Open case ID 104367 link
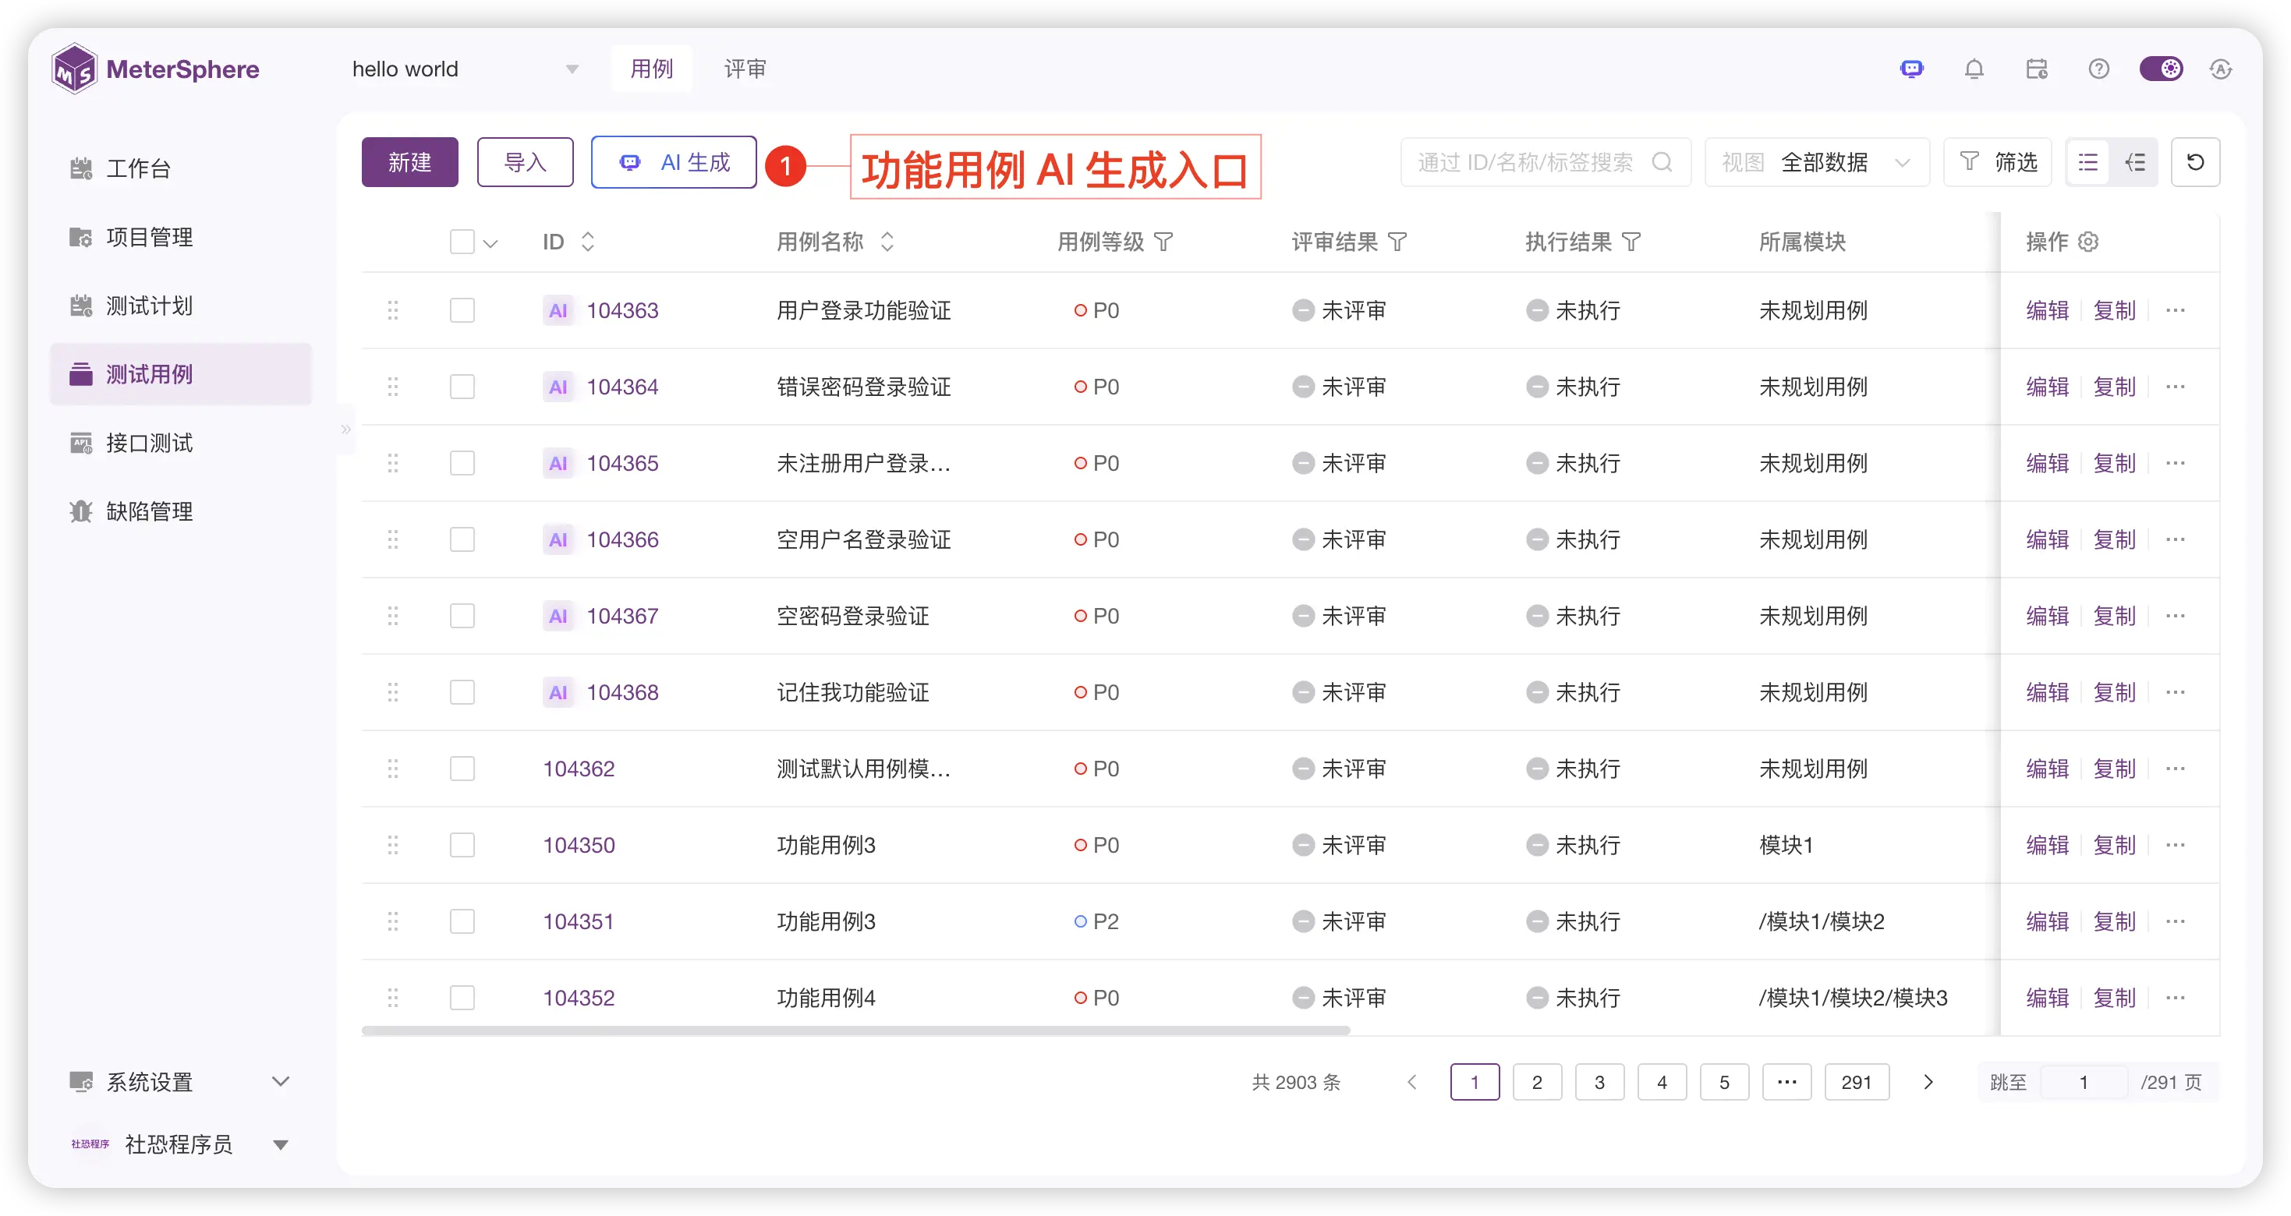The image size is (2291, 1216). coord(622,616)
